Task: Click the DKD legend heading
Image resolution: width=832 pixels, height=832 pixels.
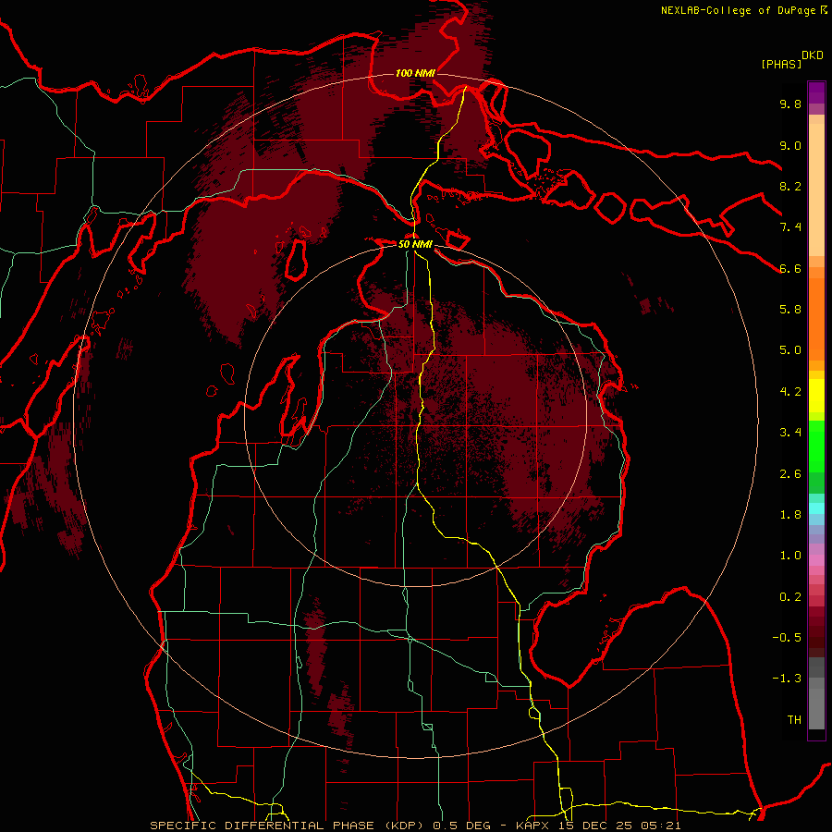Action: [x=813, y=55]
